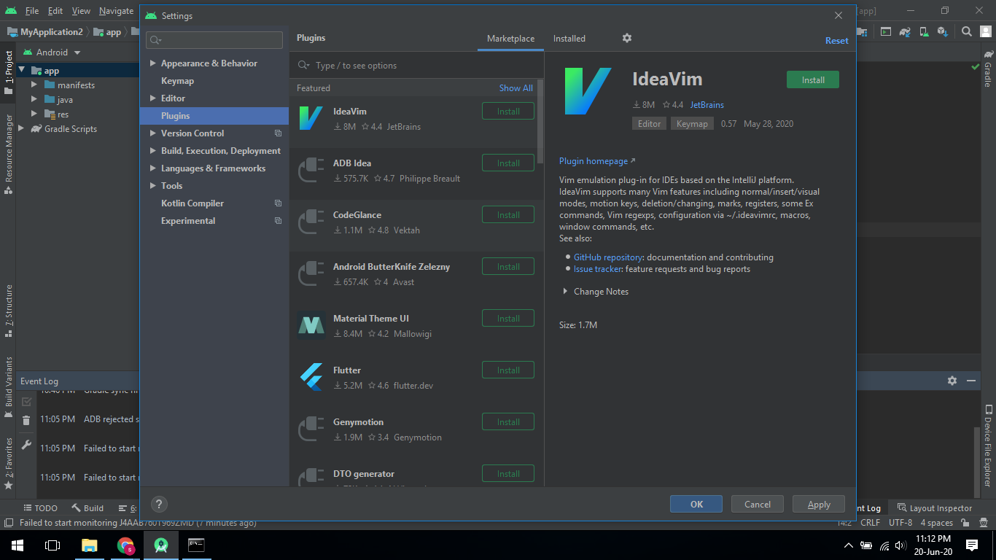Click the Flutter plugin icon
996x560 pixels.
click(311, 376)
